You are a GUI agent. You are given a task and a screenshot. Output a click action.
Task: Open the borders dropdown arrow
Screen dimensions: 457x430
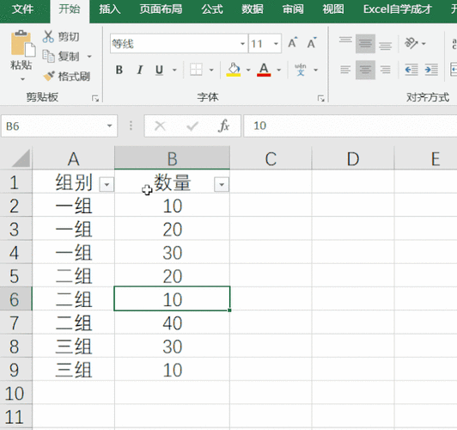[x=211, y=70]
